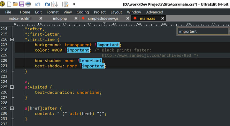This screenshot has width=230, height=126.
Task: Switch to the simpleslideview.js file tab
Action: [103, 19]
